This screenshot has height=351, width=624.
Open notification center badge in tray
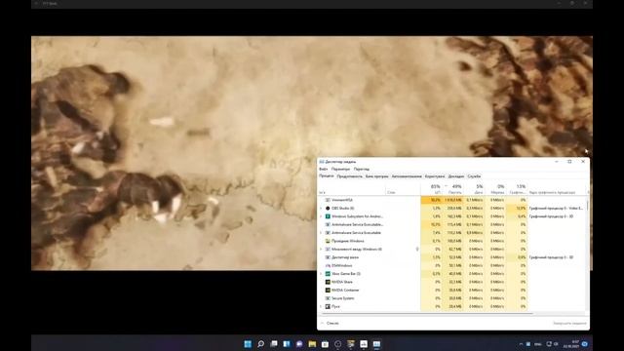click(585, 344)
